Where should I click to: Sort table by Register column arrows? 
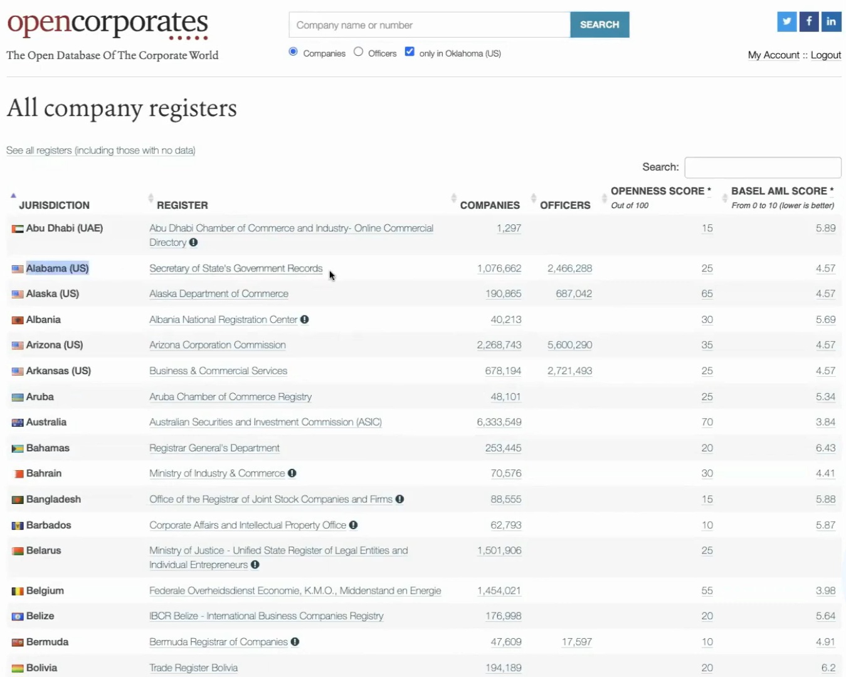tap(151, 198)
